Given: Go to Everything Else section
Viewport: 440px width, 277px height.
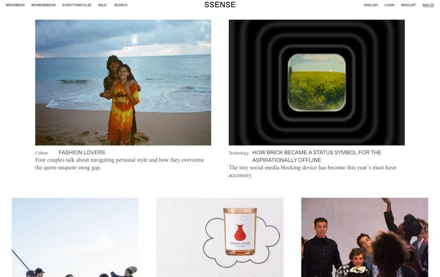Looking at the screenshot, I should coord(77,5).
